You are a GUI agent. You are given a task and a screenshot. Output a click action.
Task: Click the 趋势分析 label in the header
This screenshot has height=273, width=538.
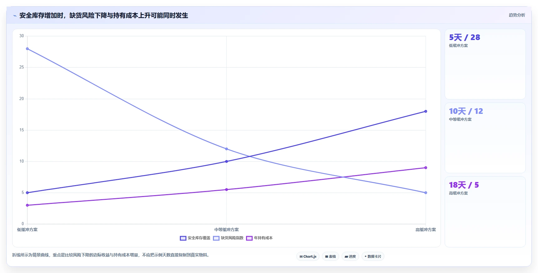[x=517, y=15]
